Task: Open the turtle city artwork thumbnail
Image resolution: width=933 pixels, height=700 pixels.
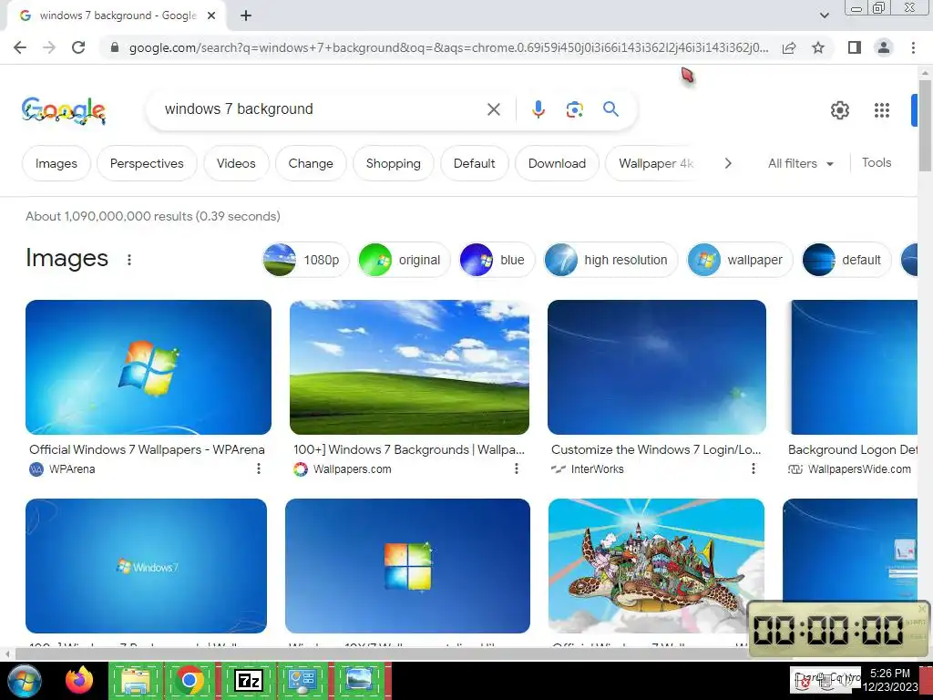Action: (656, 566)
